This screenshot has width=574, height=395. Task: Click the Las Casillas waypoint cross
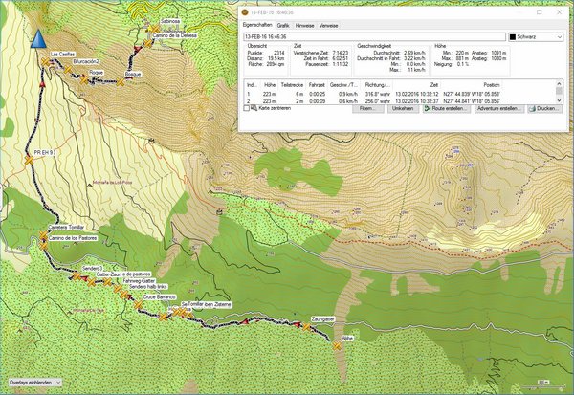pos(44,61)
